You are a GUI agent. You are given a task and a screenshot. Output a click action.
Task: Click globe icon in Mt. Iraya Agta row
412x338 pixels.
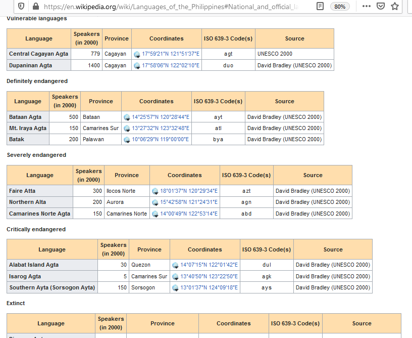(x=127, y=129)
